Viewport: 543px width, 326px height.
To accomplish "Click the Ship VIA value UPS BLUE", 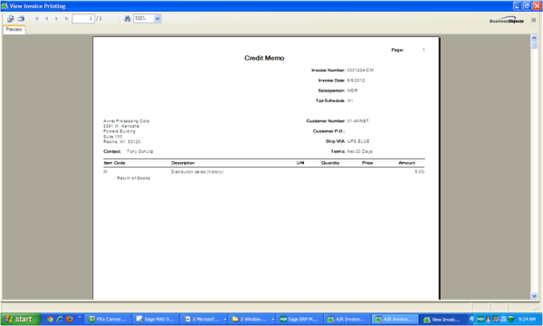I will click(x=358, y=141).
